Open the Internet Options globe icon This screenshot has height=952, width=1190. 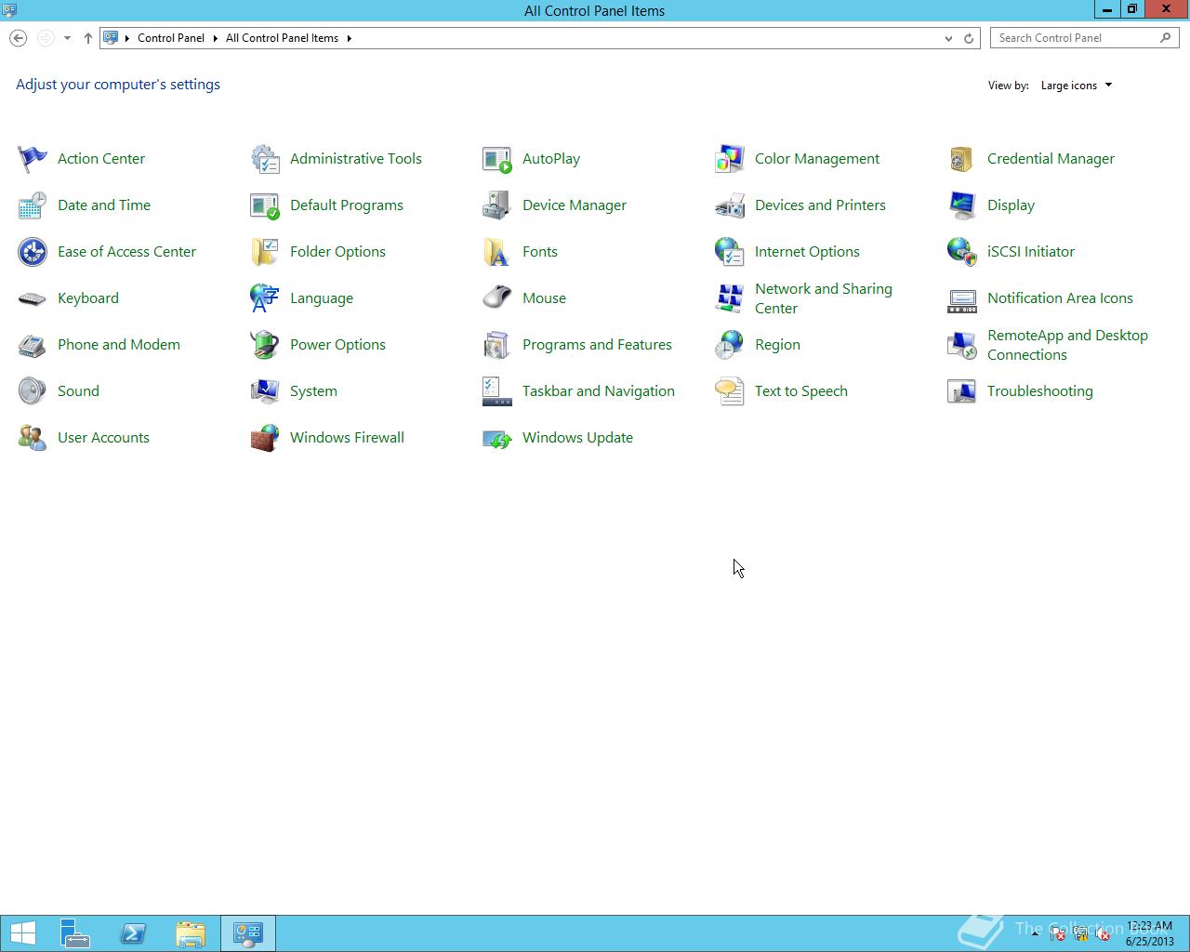730,252
